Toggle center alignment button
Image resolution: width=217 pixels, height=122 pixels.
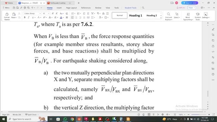(x=76, y=17)
